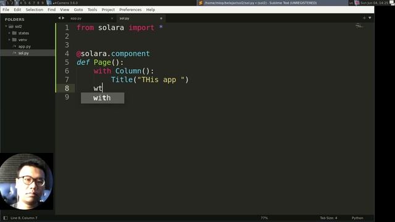
Task: Click the 'Column' call on line 6
Action: (128, 71)
